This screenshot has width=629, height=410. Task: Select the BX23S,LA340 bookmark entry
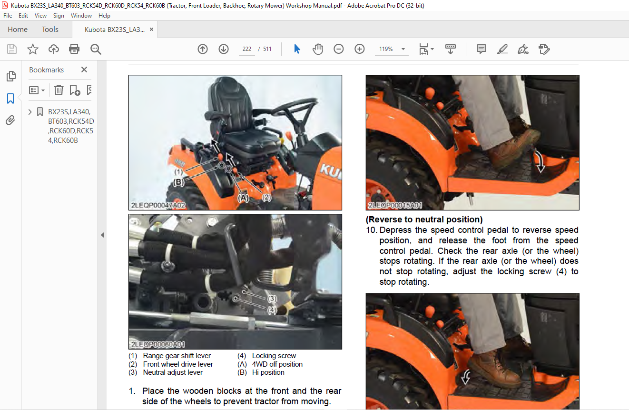tap(70, 126)
